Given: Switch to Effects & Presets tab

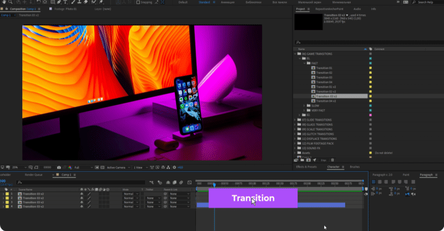Looking at the screenshot, I should pos(306,167).
